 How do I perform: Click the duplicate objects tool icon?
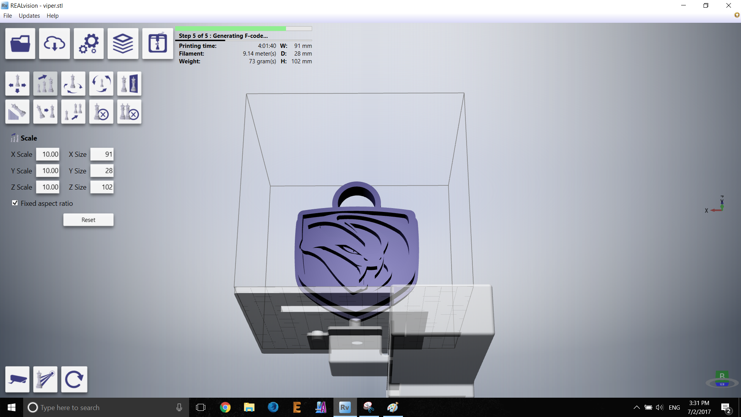tap(73, 112)
